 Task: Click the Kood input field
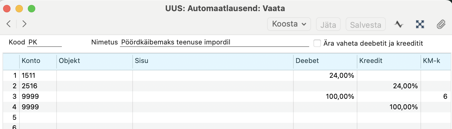coord(45,42)
